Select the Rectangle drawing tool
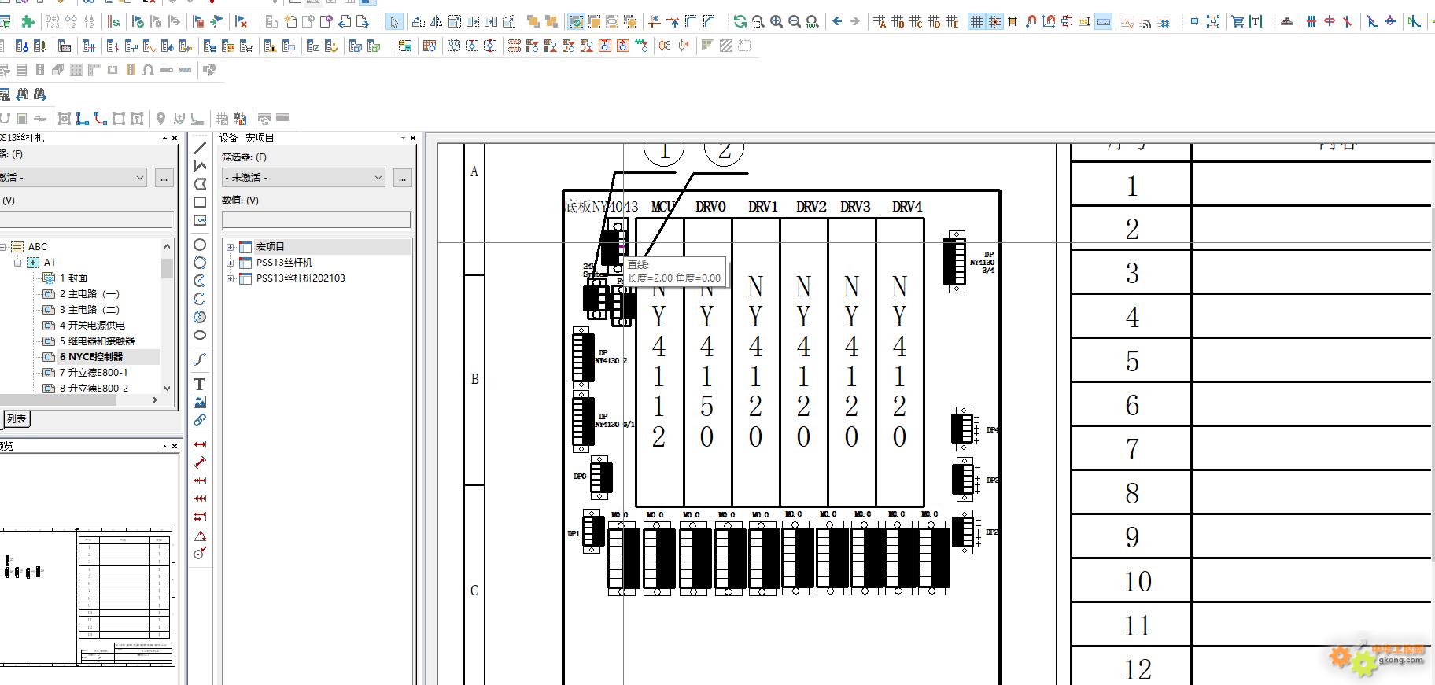This screenshot has height=685, width=1435. 200,202
